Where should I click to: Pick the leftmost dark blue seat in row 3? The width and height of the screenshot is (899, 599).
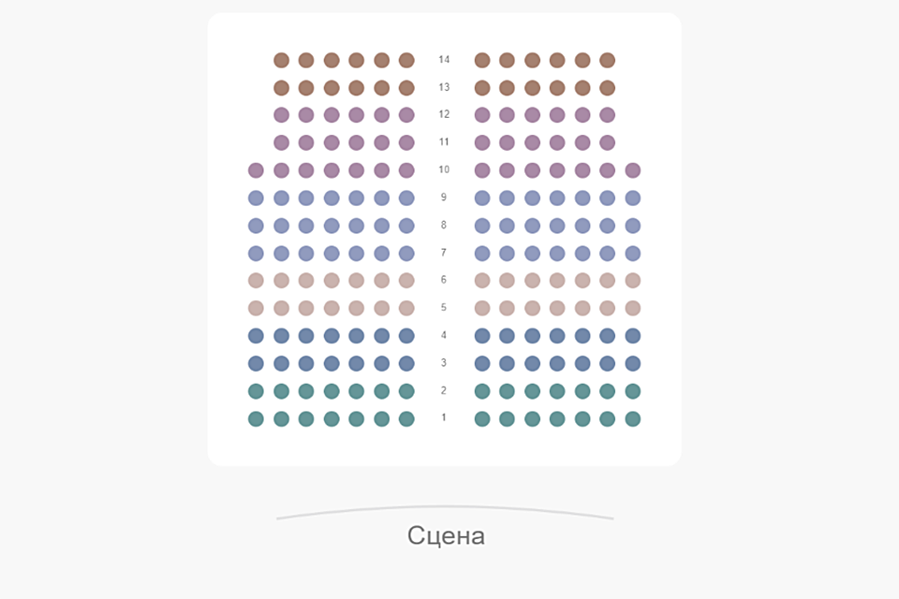256,363
